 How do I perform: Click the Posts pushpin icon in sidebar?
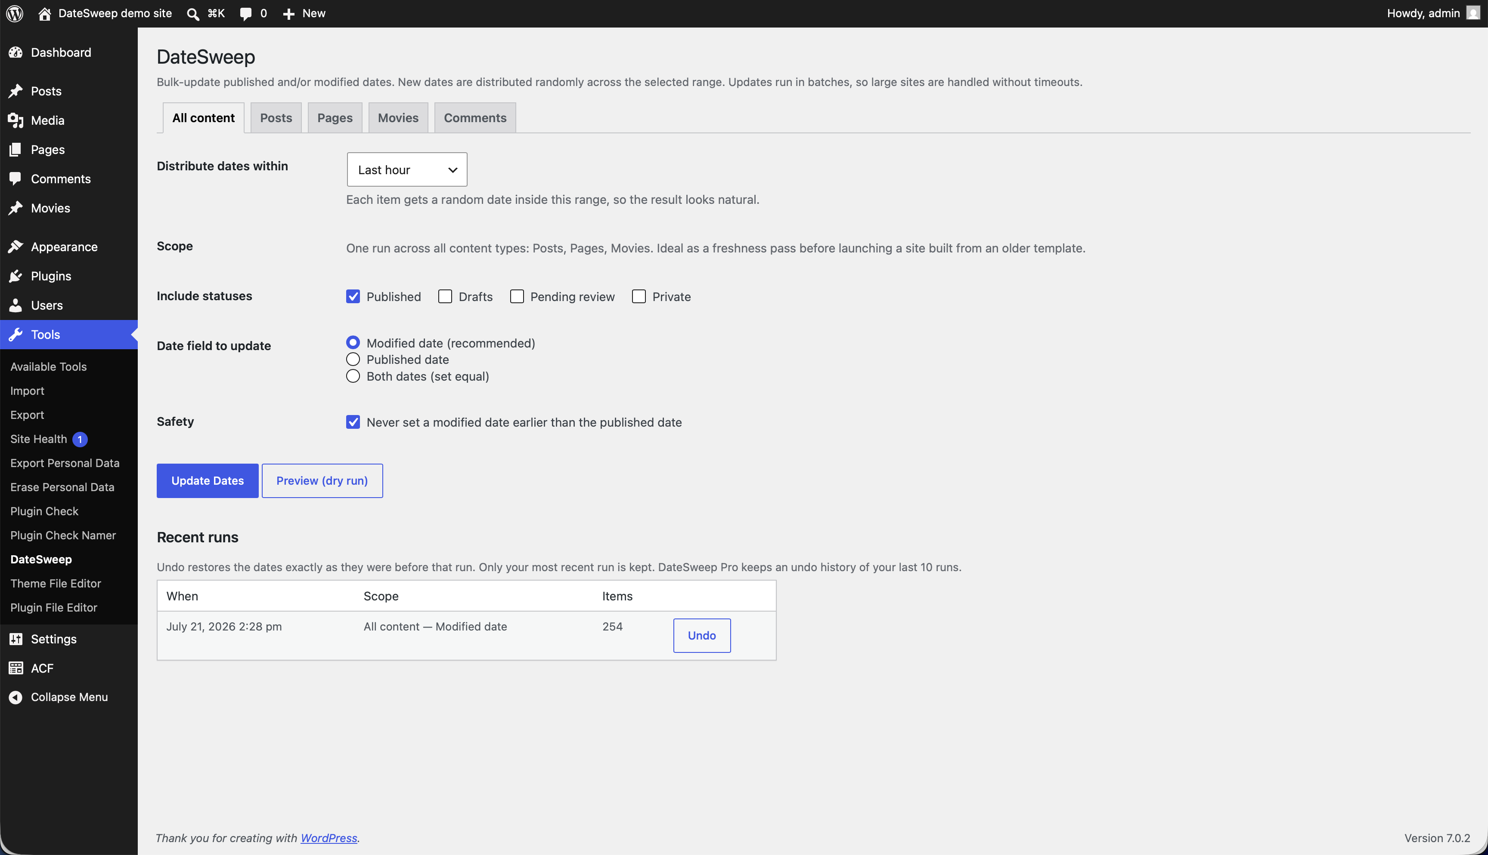coord(16,91)
